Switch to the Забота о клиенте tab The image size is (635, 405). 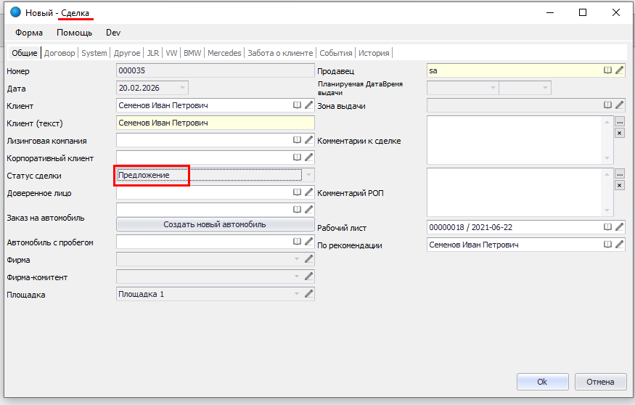[280, 53]
